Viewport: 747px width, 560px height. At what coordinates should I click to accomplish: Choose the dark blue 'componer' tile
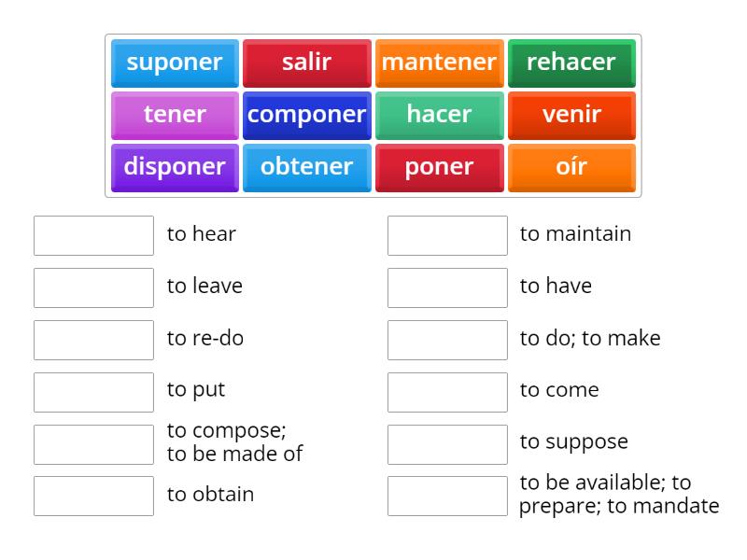point(307,115)
